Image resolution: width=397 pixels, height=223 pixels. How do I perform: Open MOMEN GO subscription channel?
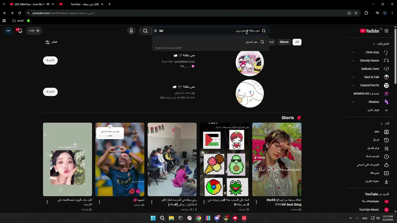pos(371,94)
